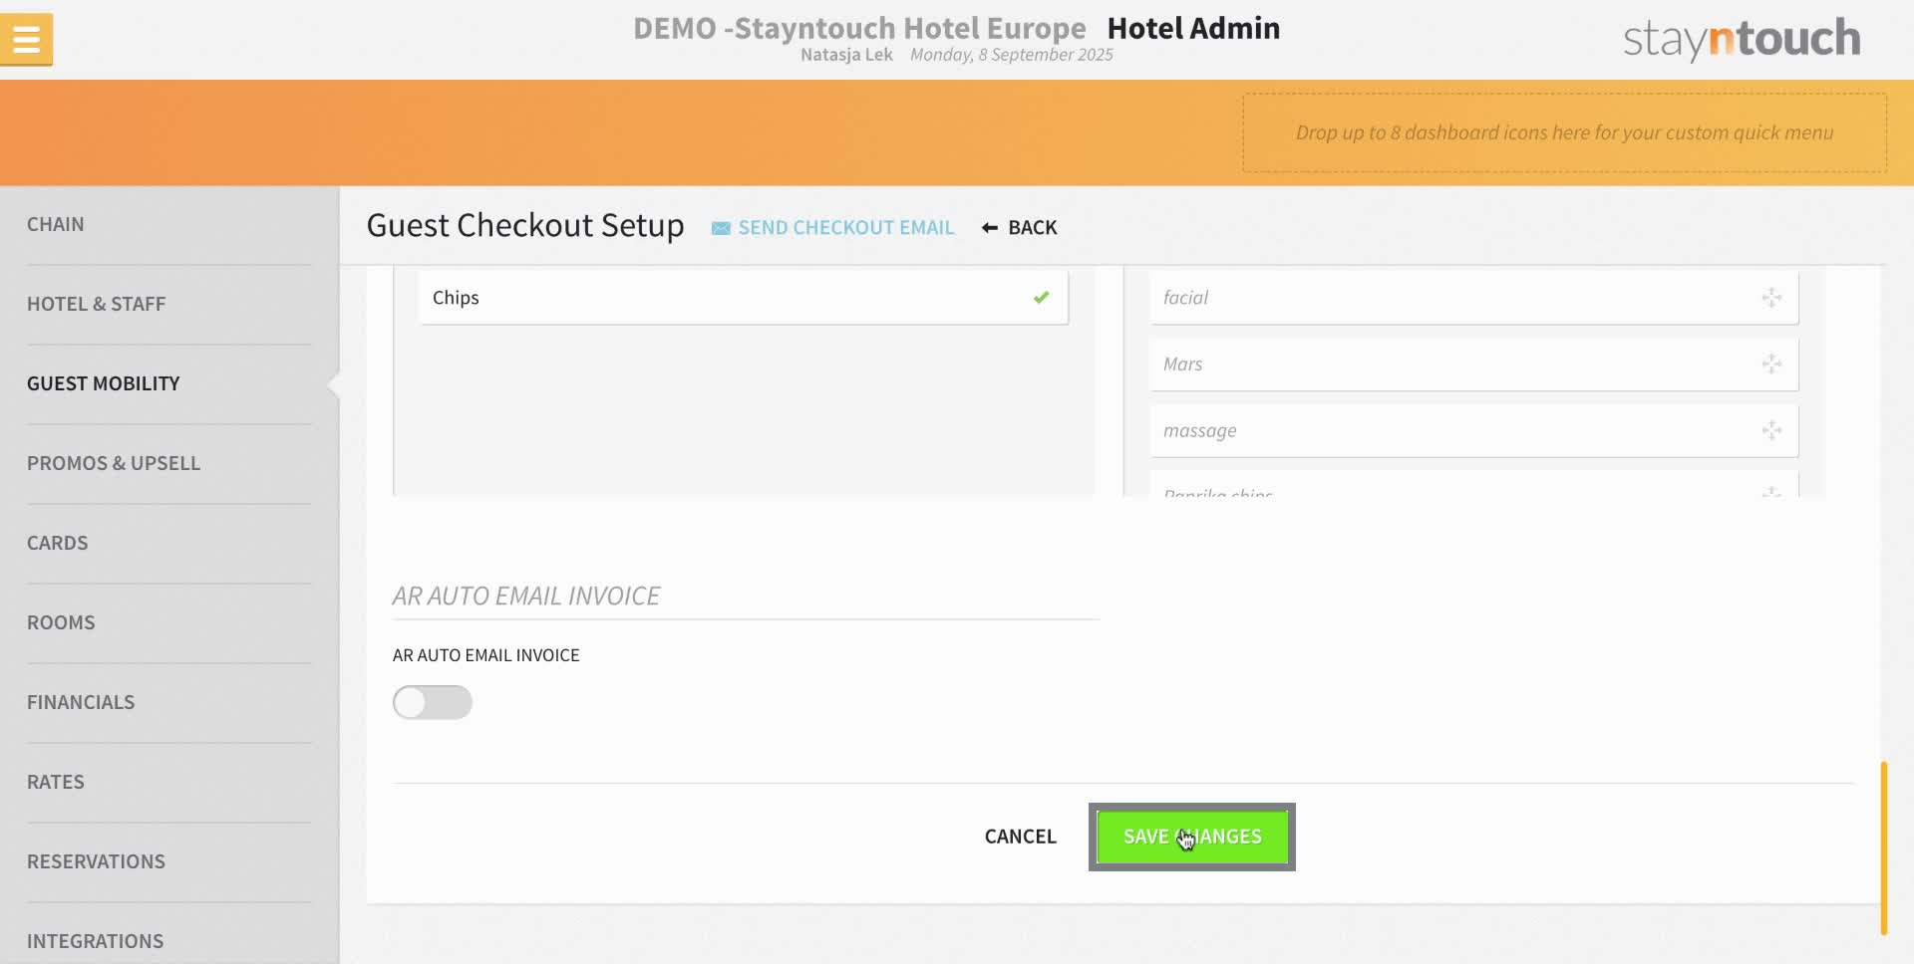This screenshot has height=964, width=1914.
Task: Open the SEND CHECKOUT EMAIL link
Action: [845, 227]
